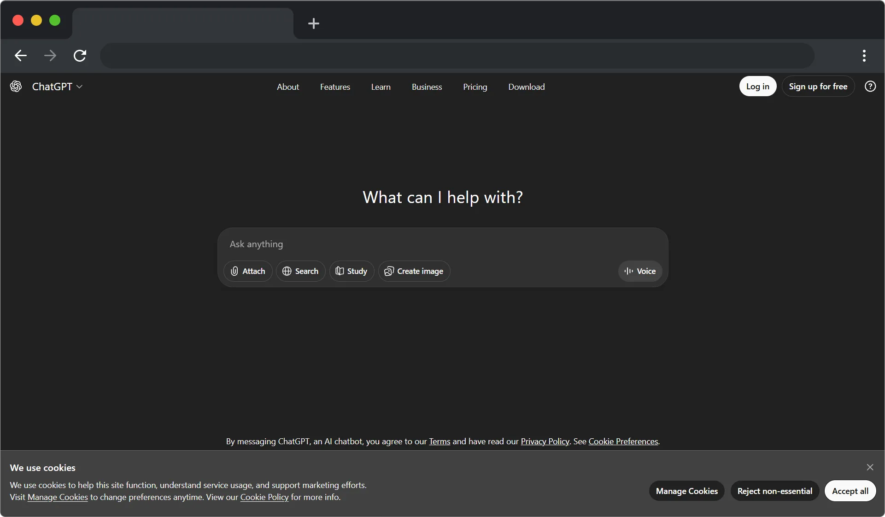Open a new browser tab
Image resolution: width=885 pixels, height=517 pixels.
point(314,23)
